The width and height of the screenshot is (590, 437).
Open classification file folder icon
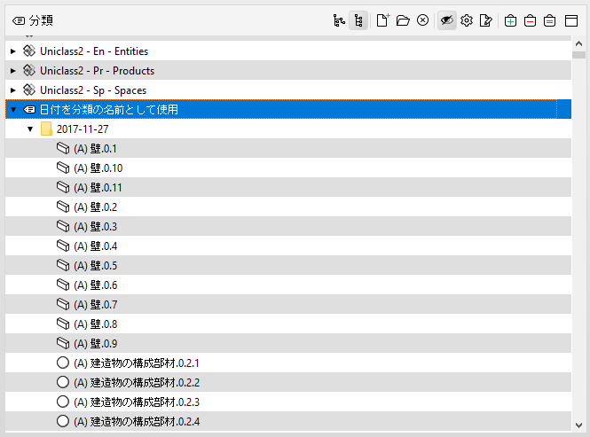[403, 20]
